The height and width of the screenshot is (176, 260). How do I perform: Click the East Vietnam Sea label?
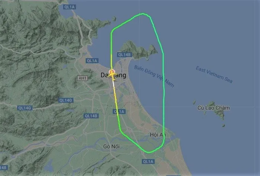[214, 74]
